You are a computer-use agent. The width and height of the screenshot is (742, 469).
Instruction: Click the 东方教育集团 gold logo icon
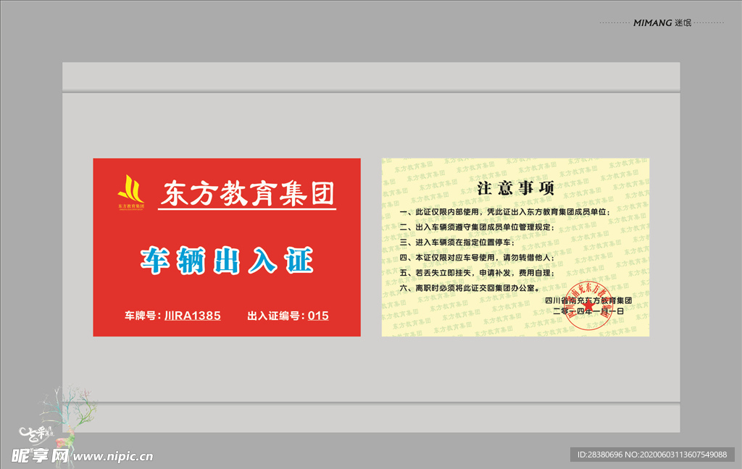[x=131, y=192]
